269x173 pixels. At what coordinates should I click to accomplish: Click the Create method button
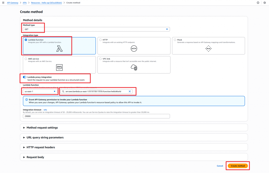[x=238, y=166]
